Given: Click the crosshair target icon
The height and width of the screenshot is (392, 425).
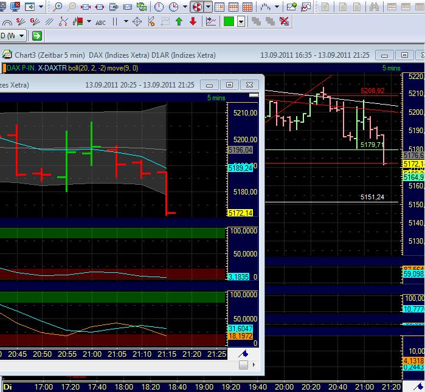Looking at the screenshot, I should (137, 21).
